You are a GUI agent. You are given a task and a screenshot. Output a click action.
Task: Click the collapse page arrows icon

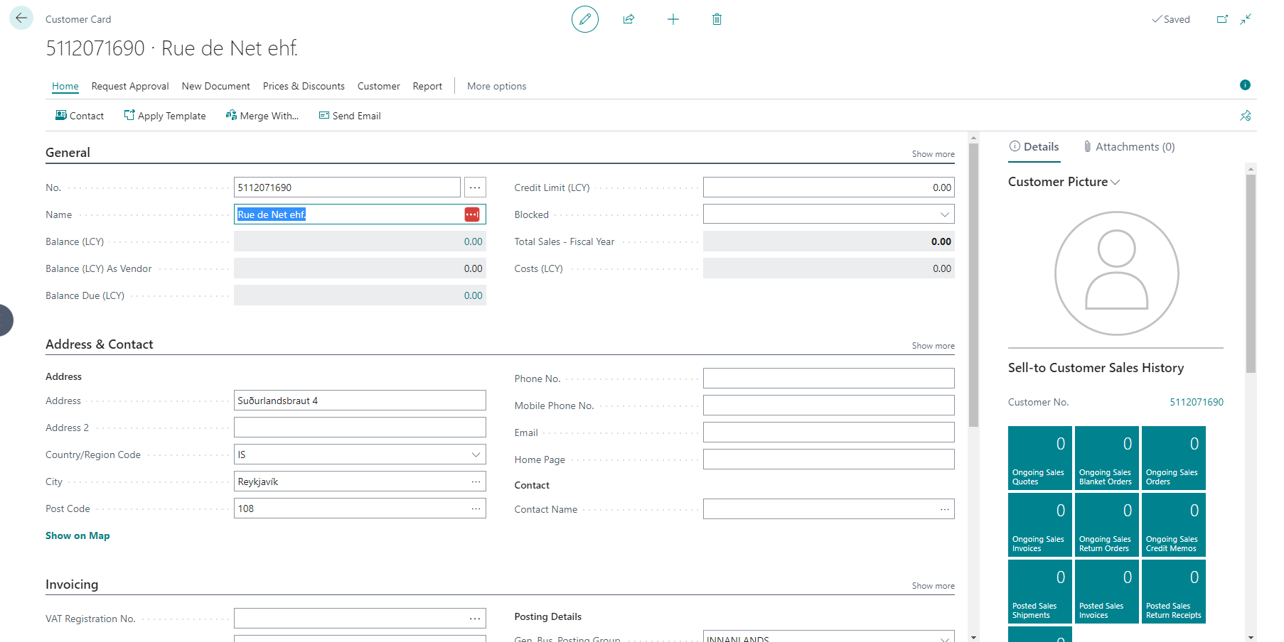[x=1246, y=19]
